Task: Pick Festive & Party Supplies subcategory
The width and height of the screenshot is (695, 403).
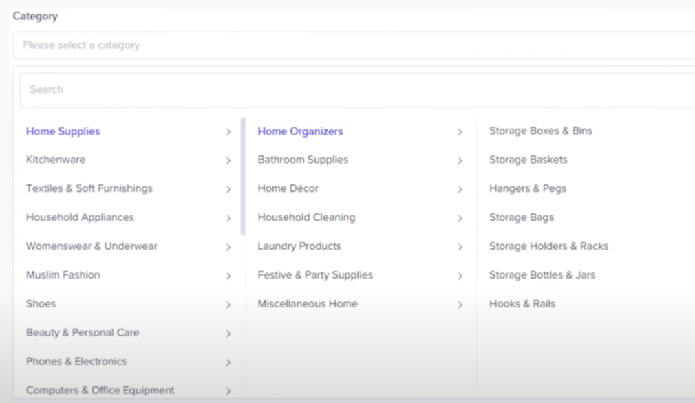Action: tap(315, 275)
